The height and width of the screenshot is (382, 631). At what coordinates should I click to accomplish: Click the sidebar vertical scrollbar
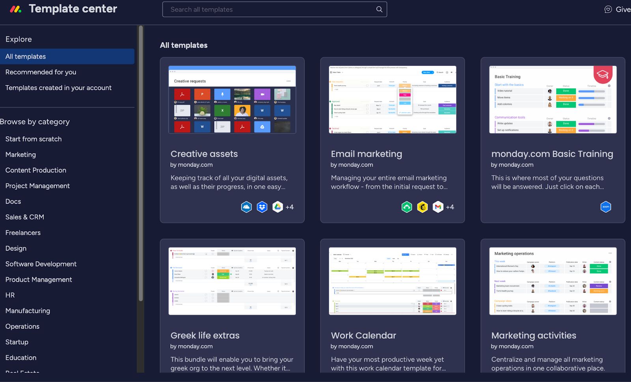coord(141,163)
